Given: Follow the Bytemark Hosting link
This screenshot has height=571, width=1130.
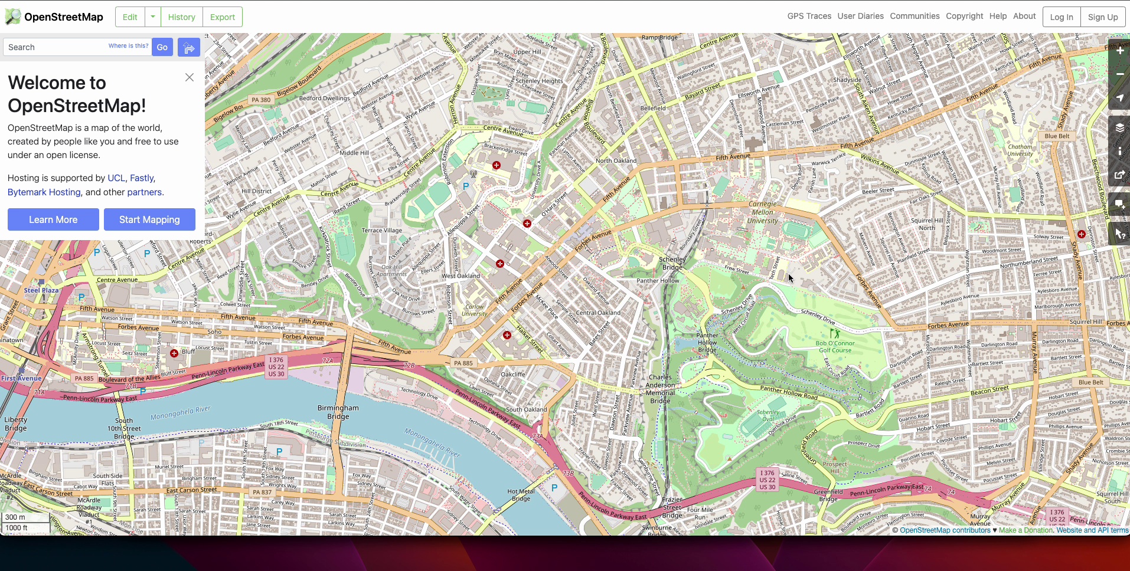Looking at the screenshot, I should point(44,192).
